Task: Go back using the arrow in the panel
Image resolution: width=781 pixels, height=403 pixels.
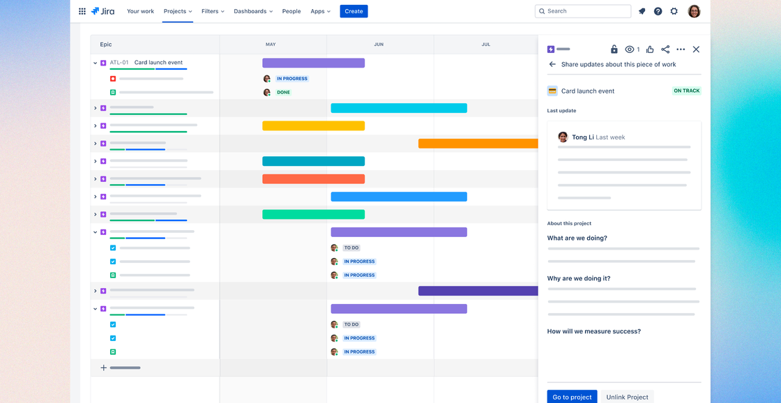Action: pyautogui.click(x=551, y=63)
